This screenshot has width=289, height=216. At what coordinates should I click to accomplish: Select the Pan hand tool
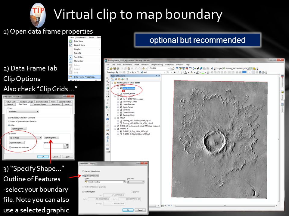pyautogui.click(x=108, y=85)
